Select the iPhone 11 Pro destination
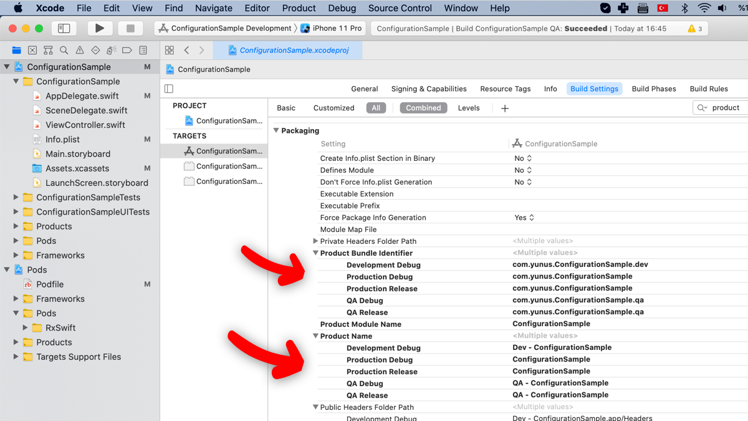Viewport: 748px width, 421px height. pos(331,28)
